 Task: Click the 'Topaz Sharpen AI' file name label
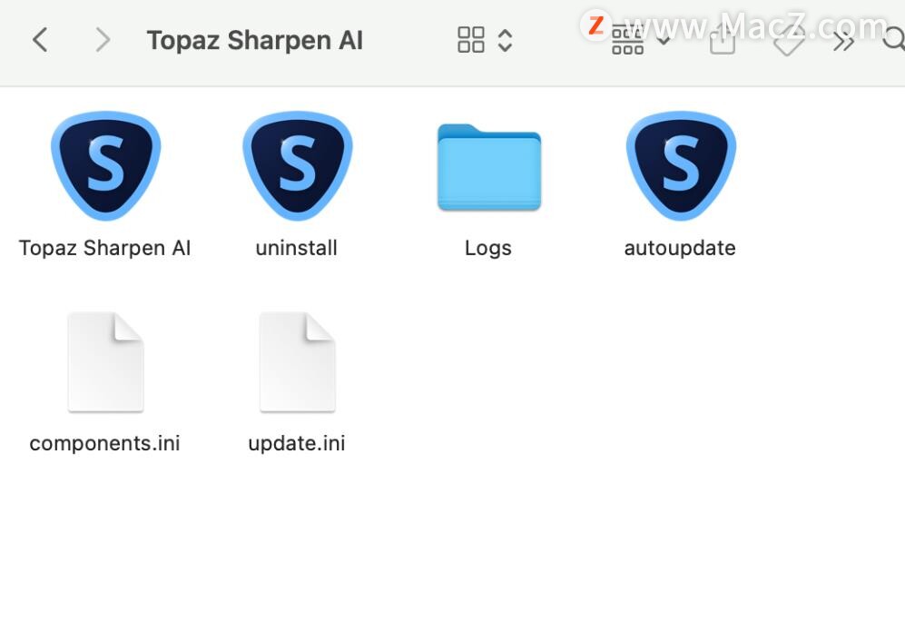[105, 248]
